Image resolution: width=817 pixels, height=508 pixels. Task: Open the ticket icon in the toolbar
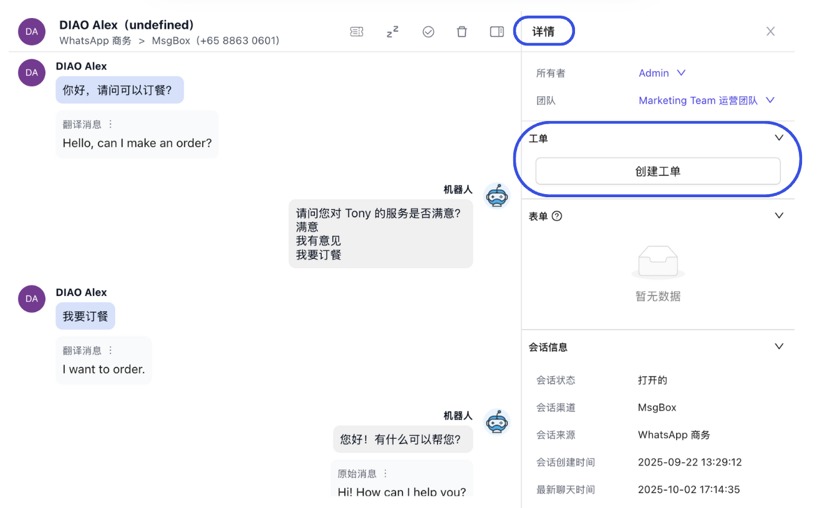[357, 31]
